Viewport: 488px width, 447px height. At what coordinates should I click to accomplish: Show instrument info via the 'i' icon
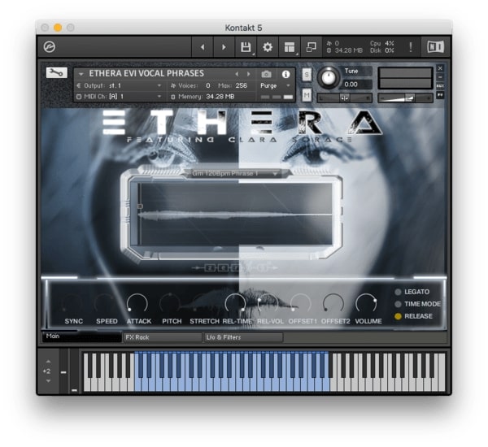tap(285, 74)
